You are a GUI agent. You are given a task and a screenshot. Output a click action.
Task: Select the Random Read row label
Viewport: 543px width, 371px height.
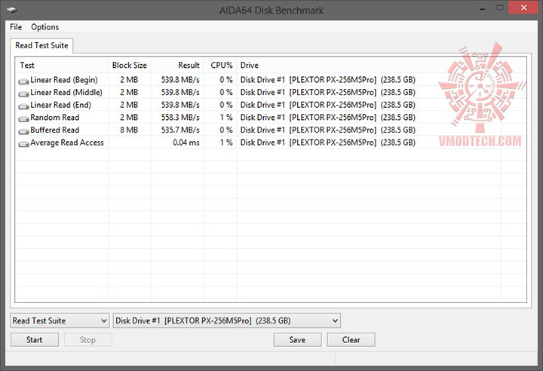[x=55, y=118]
